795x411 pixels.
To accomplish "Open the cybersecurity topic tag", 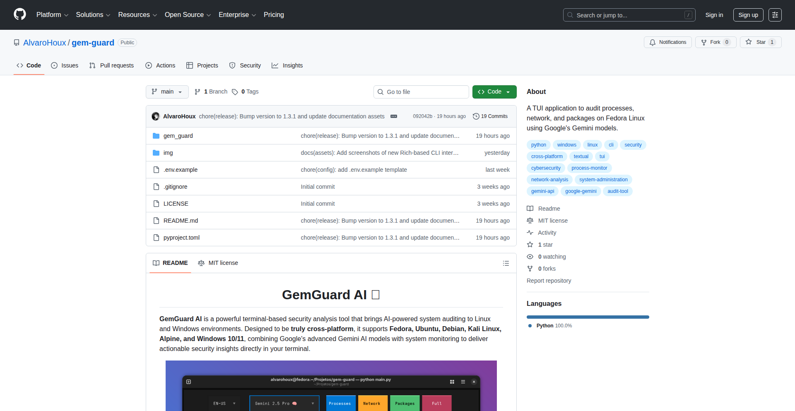I will [x=546, y=168].
